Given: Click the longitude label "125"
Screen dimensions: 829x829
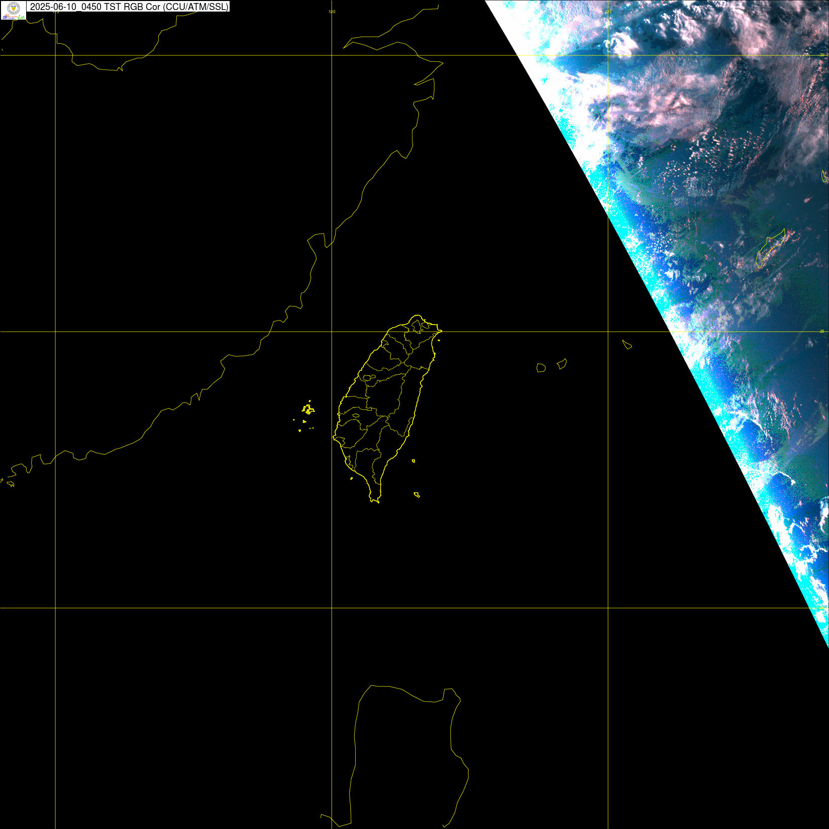Looking at the screenshot, I should coord(608,12).
